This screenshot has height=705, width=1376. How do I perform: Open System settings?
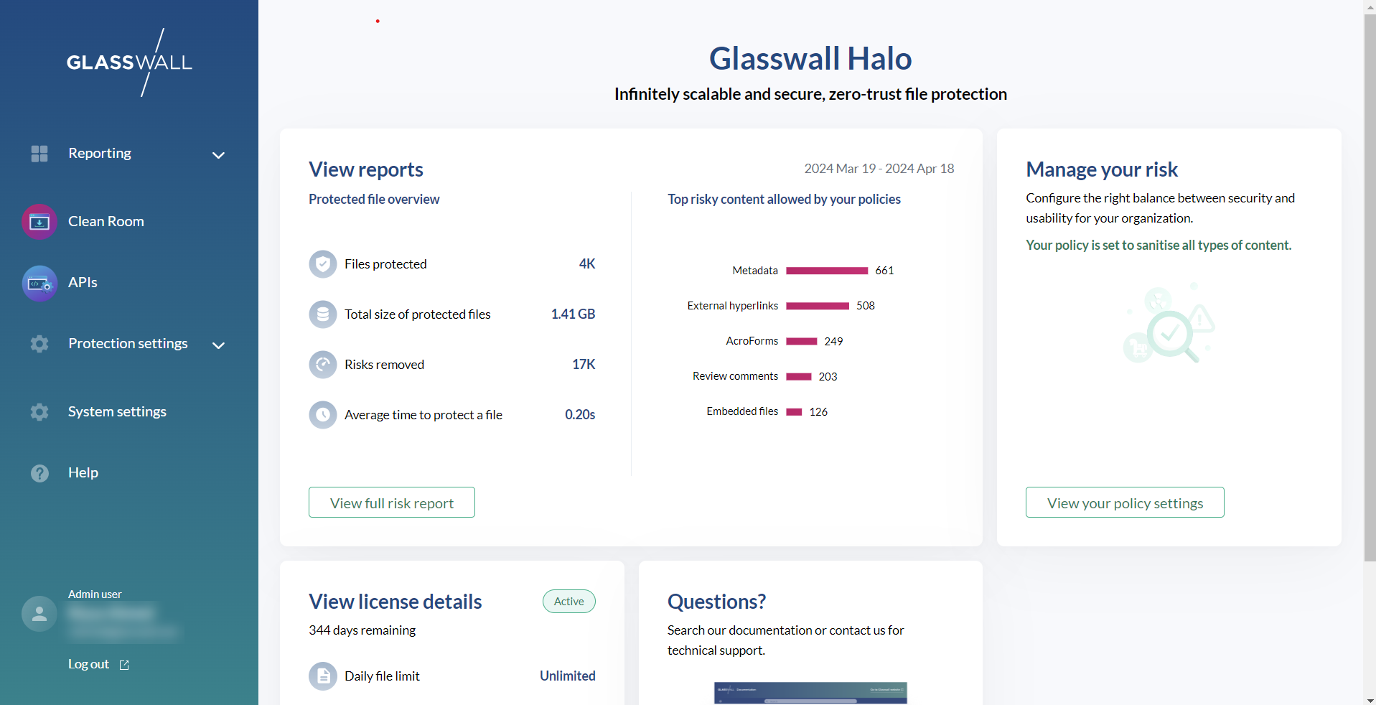tap(117, 411)
